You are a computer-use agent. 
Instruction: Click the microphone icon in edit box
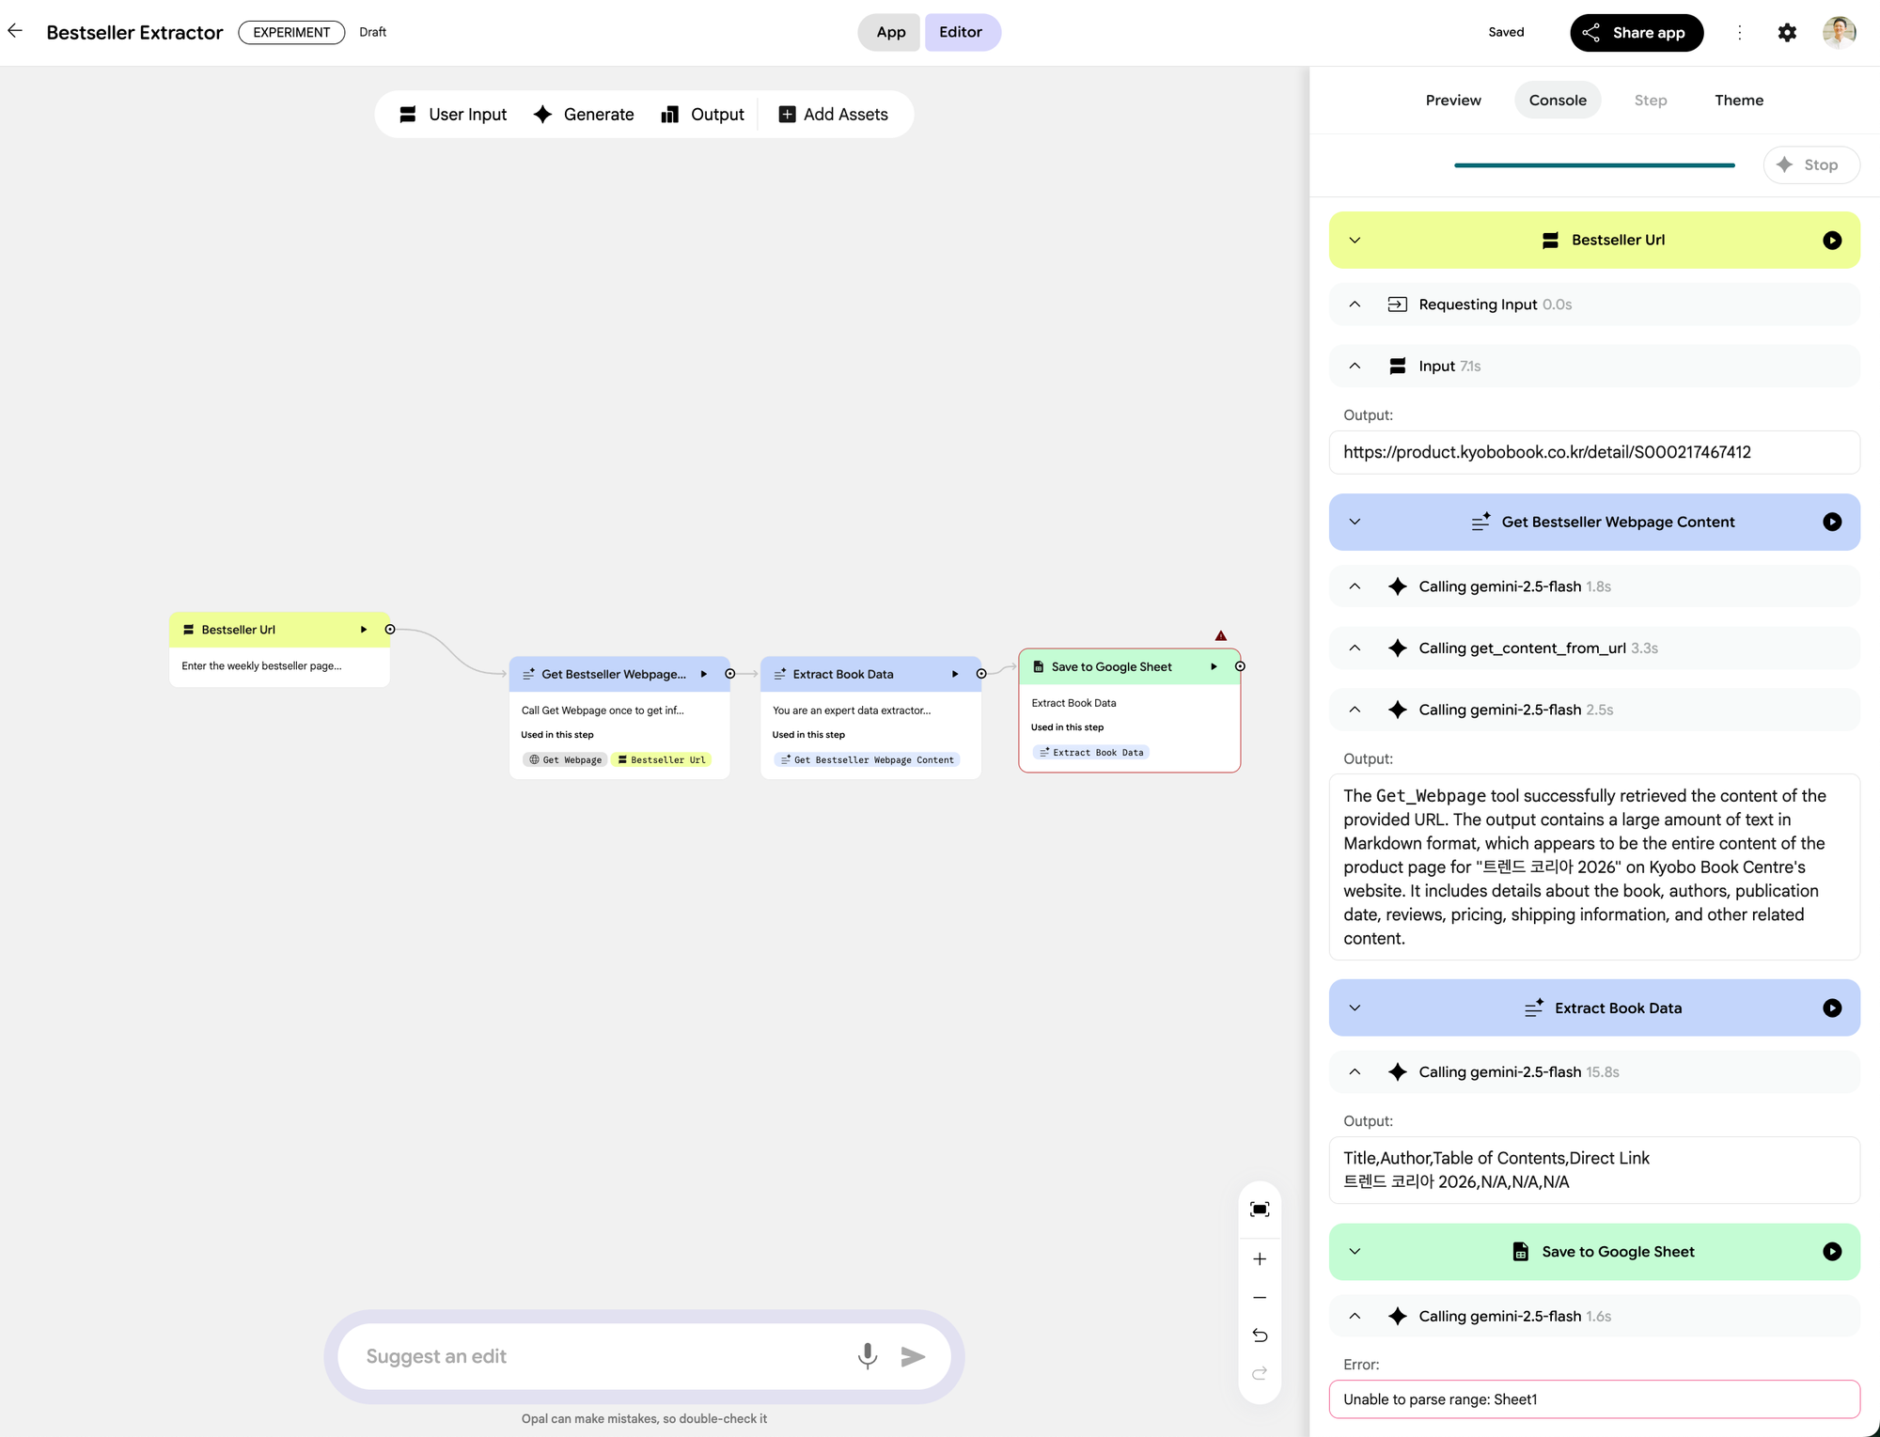[868, 1355]
